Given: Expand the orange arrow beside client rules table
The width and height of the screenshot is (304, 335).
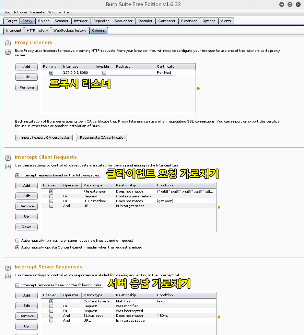Looking at the screenshot, I should click(219, 207).
